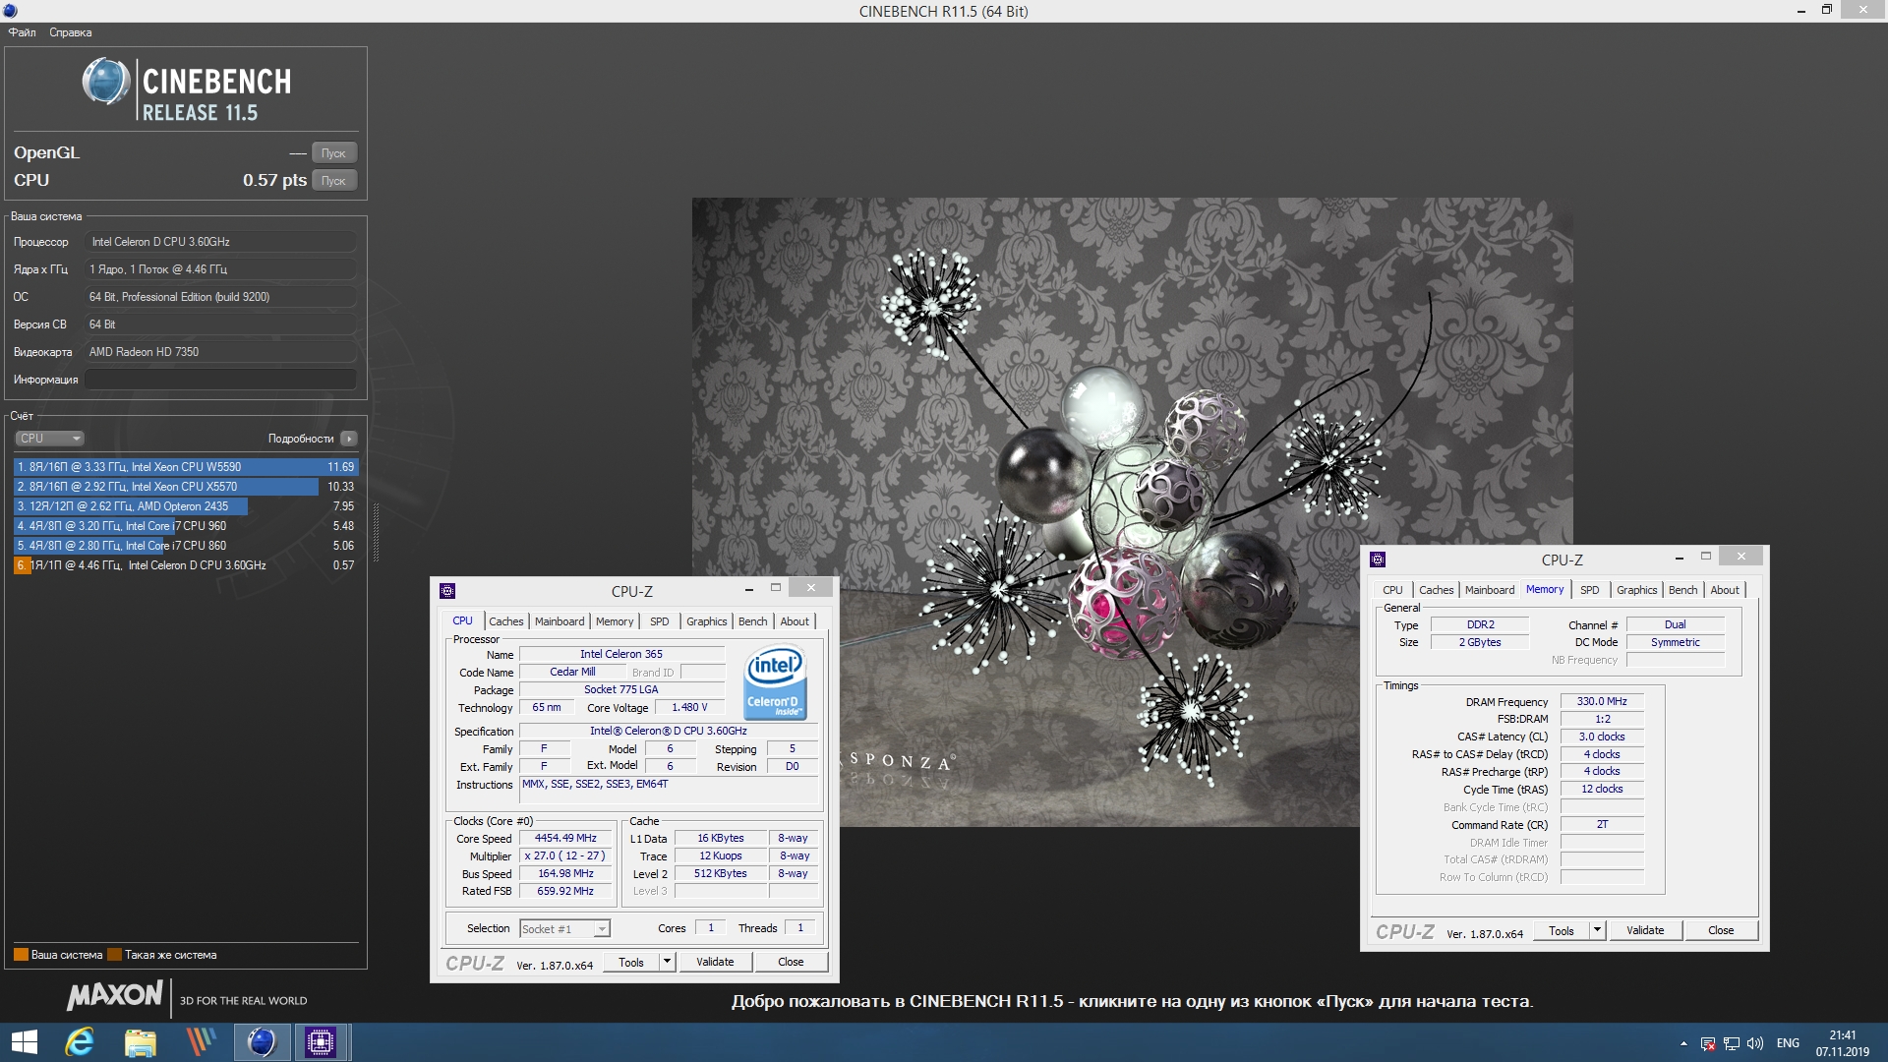
Task: Click Tools button in left CPU-Z window
Action: (631, 963)
